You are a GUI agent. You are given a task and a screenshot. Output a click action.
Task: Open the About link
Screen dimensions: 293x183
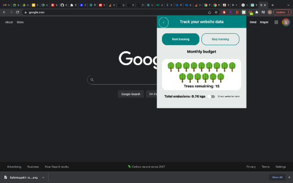pyautogui.click(x=9, y=22)
